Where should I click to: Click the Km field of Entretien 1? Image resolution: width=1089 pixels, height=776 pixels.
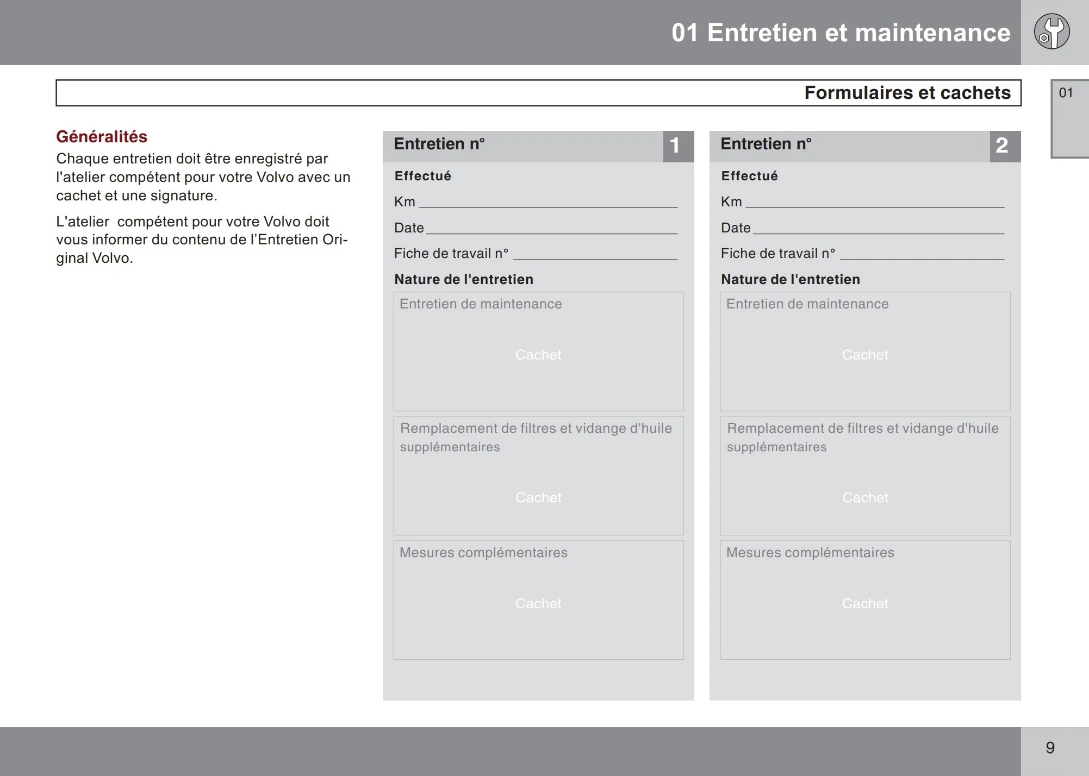point(547,202)
